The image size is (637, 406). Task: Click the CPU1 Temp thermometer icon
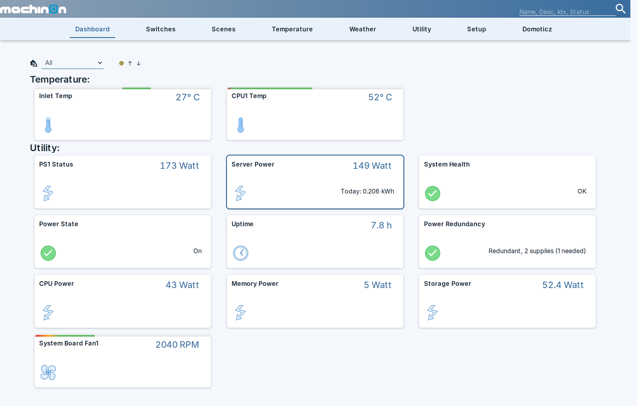240,125
